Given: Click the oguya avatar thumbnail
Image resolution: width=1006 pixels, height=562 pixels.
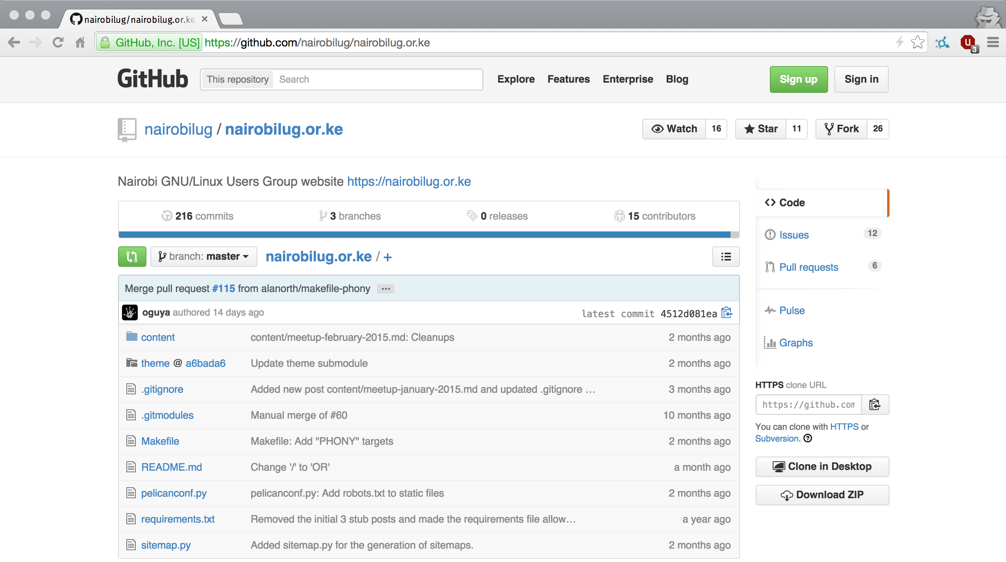Looking at the screenshot, I should [130, 312].
